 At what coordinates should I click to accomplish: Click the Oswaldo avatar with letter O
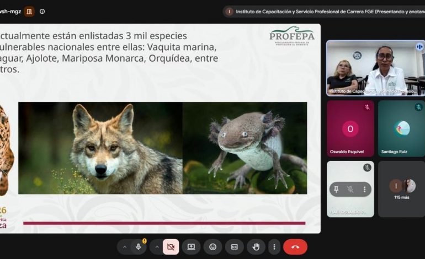tap(350, 129)
